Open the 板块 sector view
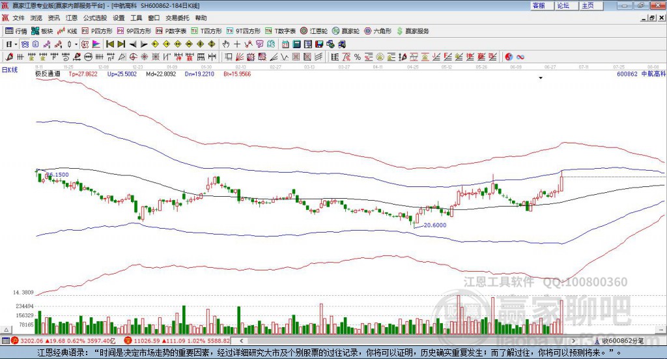Image resolution: width=667 pixels, height=359 pixels. [42, 31]
